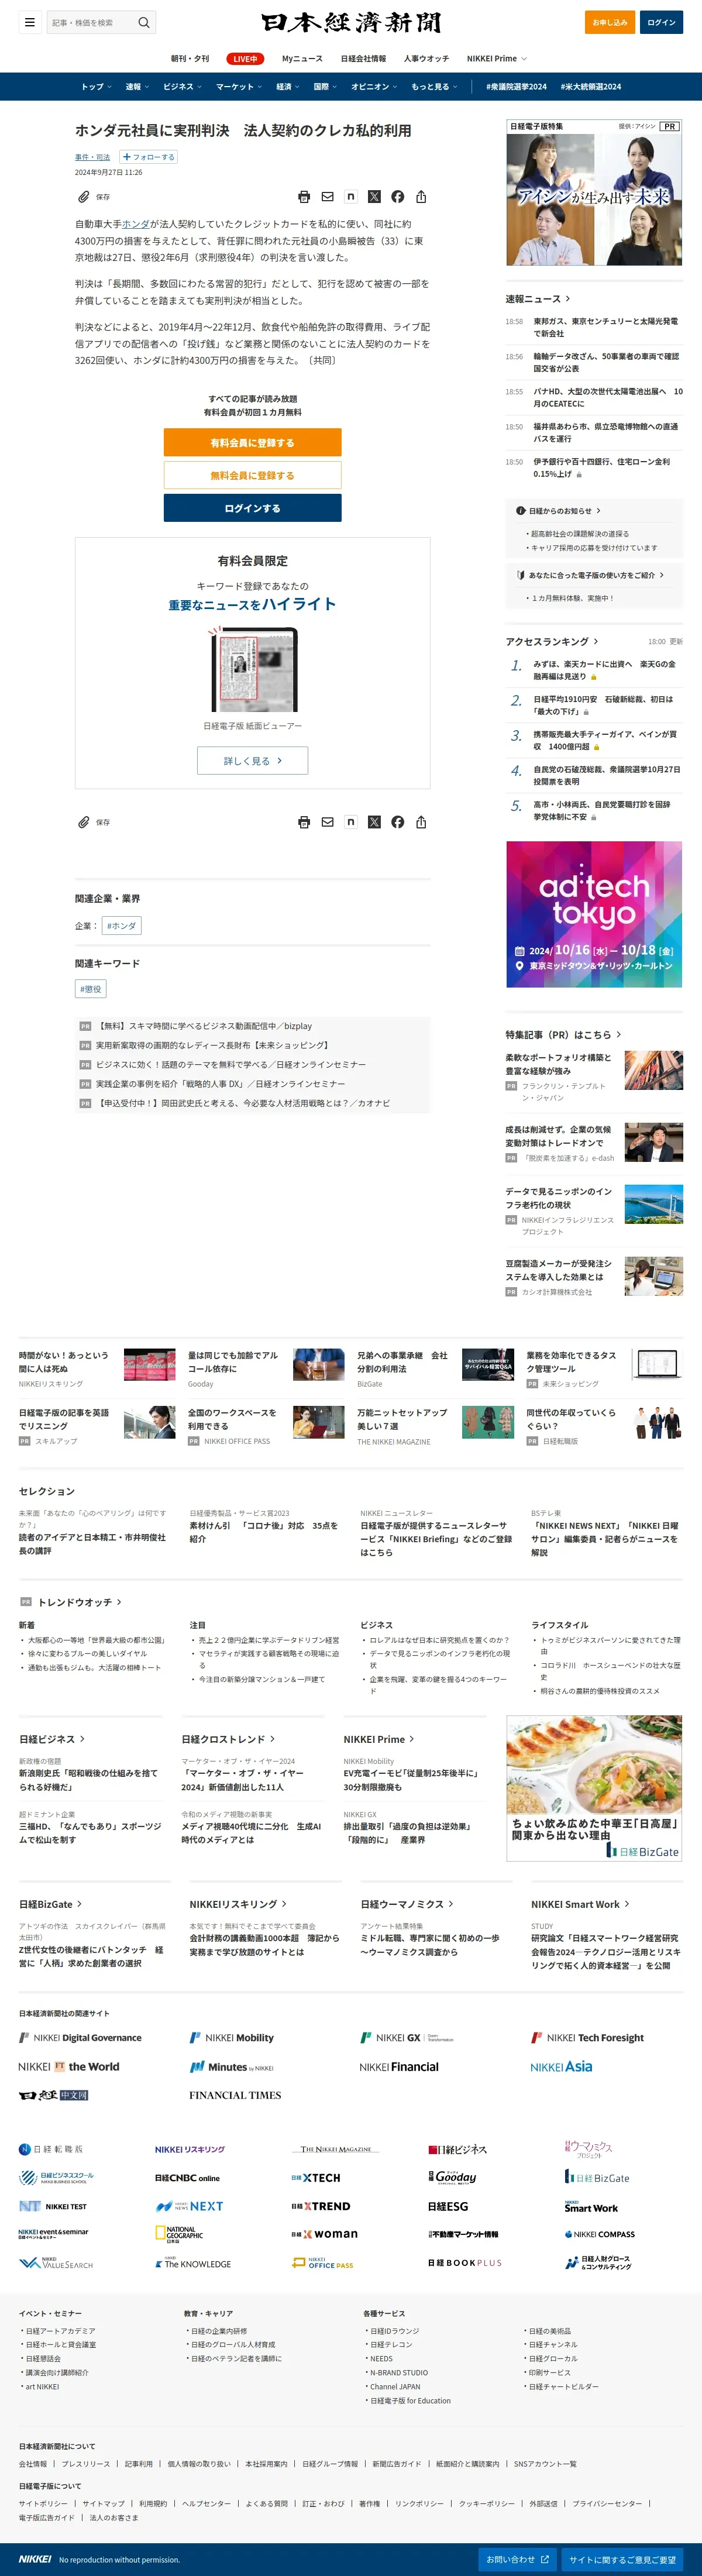This screenshot has height=2576, width=702.
Task: Open the 人事ウオッチ menu item
Action: coord(426,59)
